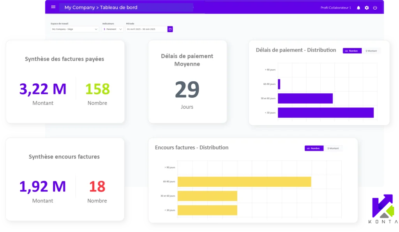Click the Synthèse encours factures title
This screenshot has height=232, width=399.
(64, 156)
